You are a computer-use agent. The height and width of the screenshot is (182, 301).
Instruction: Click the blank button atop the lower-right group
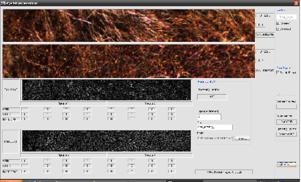(x=286, y=107)
